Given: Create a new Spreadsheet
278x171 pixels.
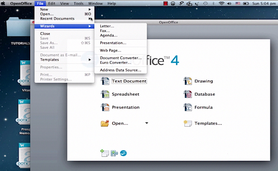Looking at the screenshot, I should (x=126, y=94).
